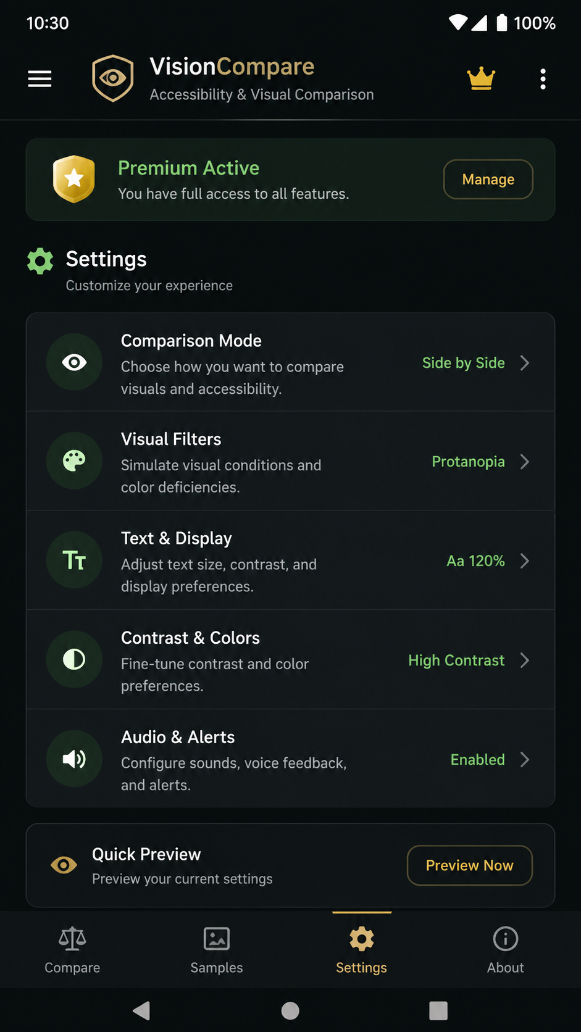Tap the Premium Active heading
The height and width of the screenshot is (1032, 581).
[188, 168]
